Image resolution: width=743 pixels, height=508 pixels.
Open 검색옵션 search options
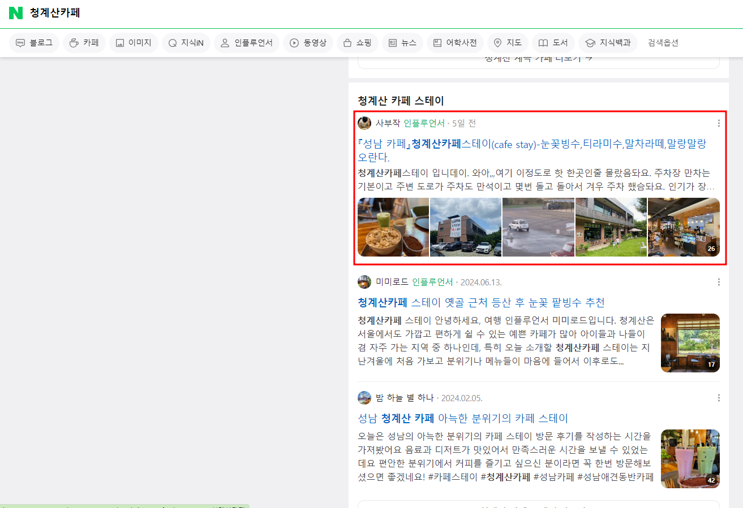(663, 43)
